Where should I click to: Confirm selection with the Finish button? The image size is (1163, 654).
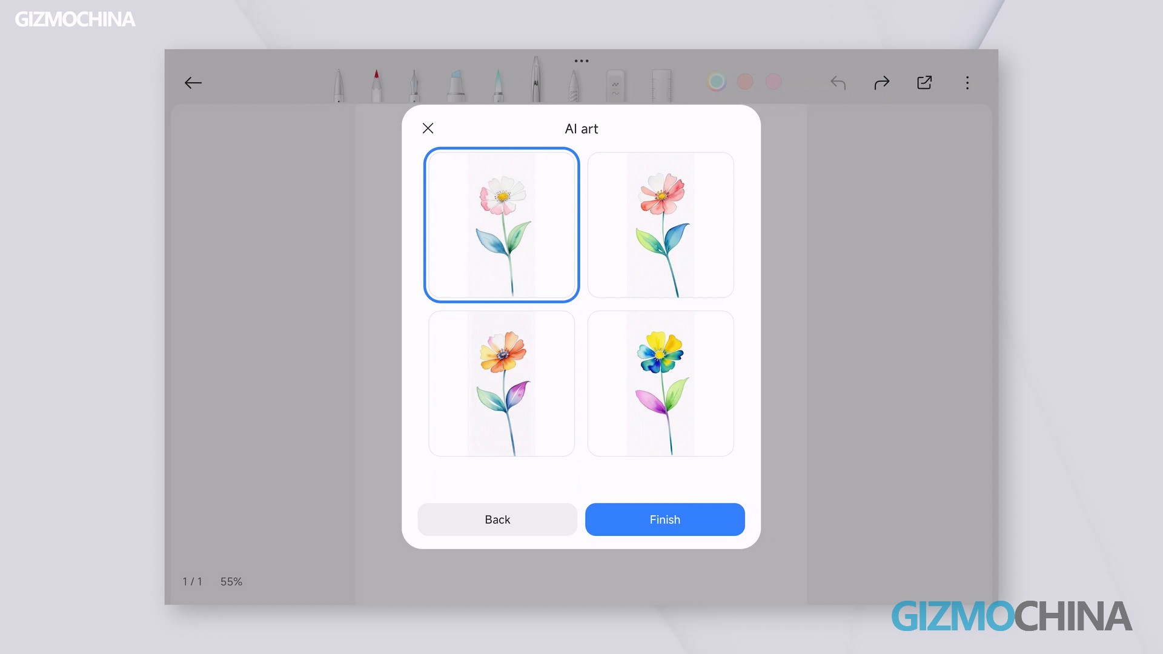[664, 520]
